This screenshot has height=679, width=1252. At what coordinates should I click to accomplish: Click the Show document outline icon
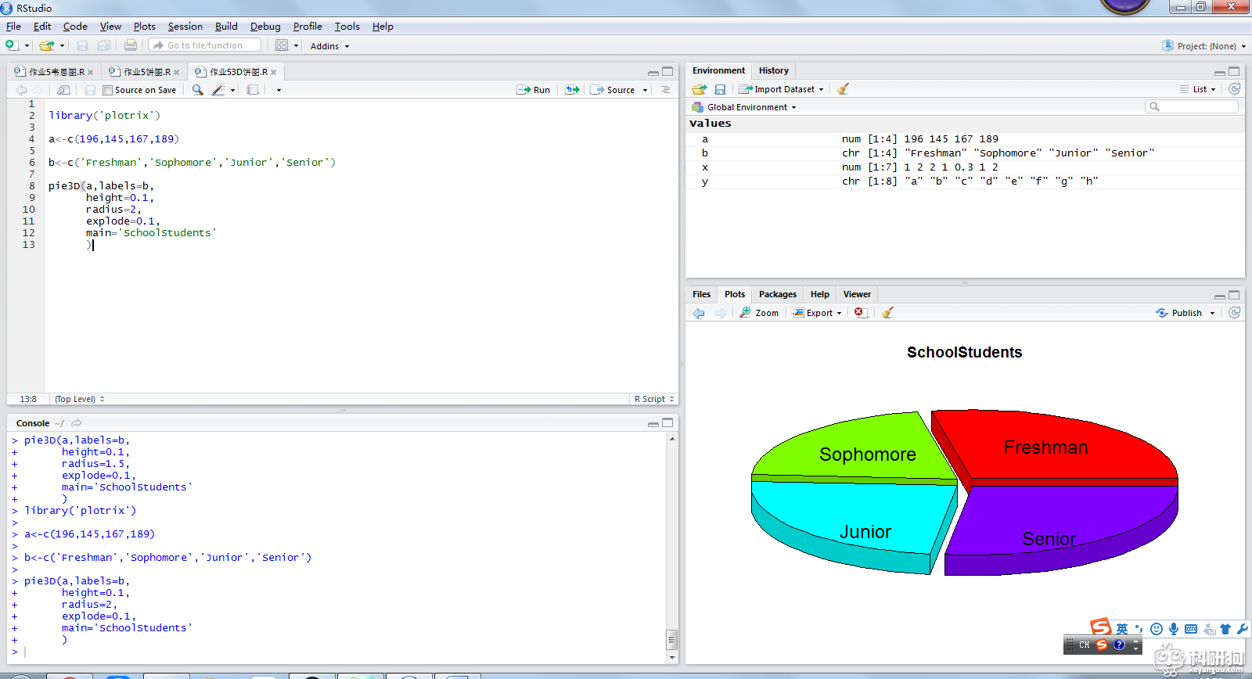click(665, 90)
